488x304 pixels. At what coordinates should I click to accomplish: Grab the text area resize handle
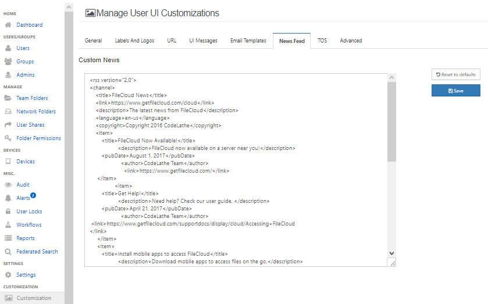coord(393,263)
